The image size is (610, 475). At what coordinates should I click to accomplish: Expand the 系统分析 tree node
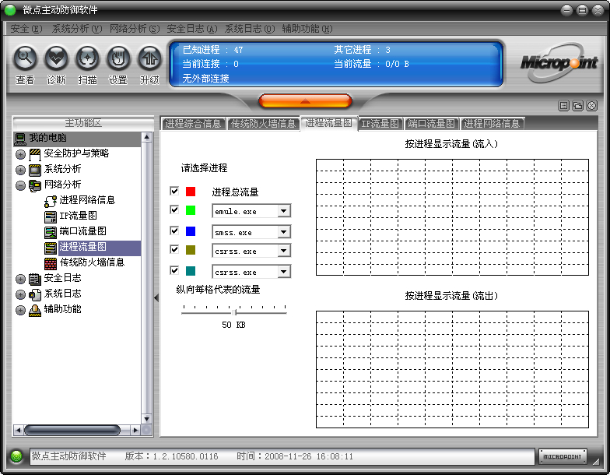pyautogui.click(x=20, y=170)
